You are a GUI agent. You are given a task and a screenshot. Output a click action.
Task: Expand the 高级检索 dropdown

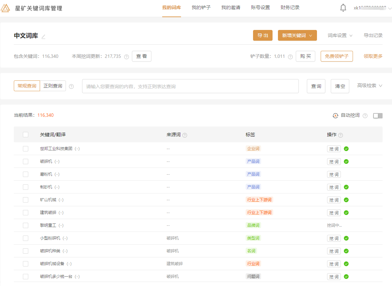pyautogui.click(x=369, y=86)
